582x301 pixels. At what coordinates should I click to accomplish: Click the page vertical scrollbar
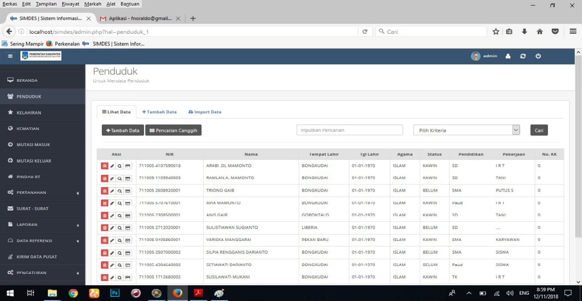pyautogui.click(x=578, y=147)
